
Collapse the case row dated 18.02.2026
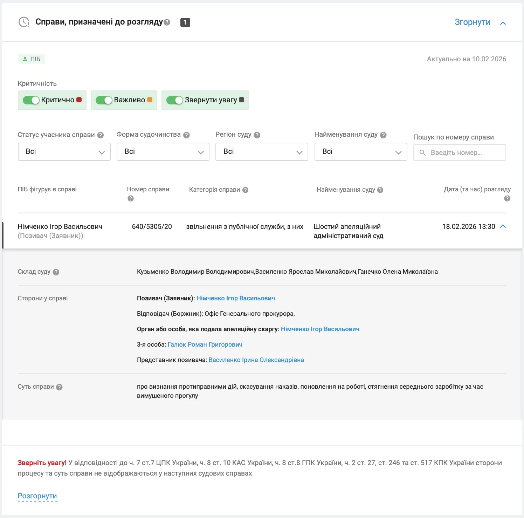pos(503,226)
